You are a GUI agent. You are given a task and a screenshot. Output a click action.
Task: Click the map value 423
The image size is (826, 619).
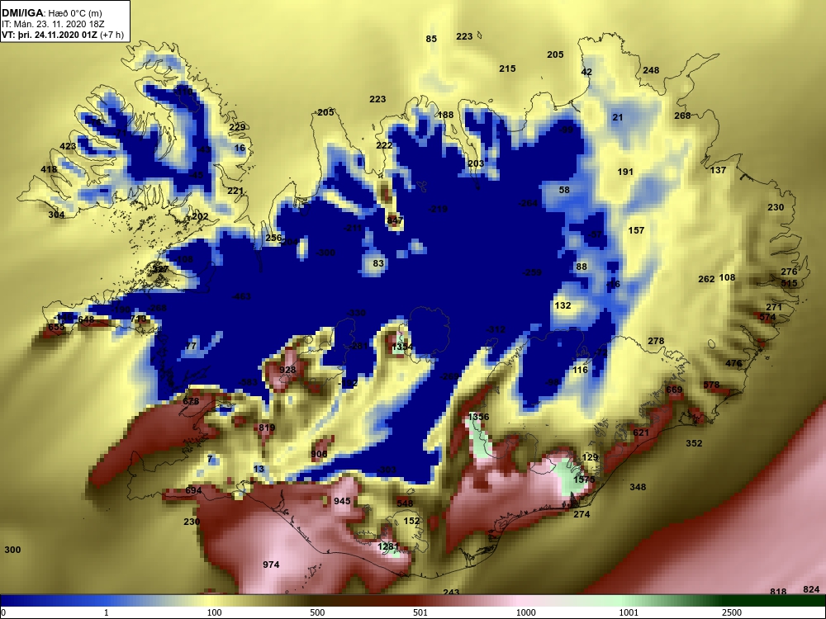point(68,146)
